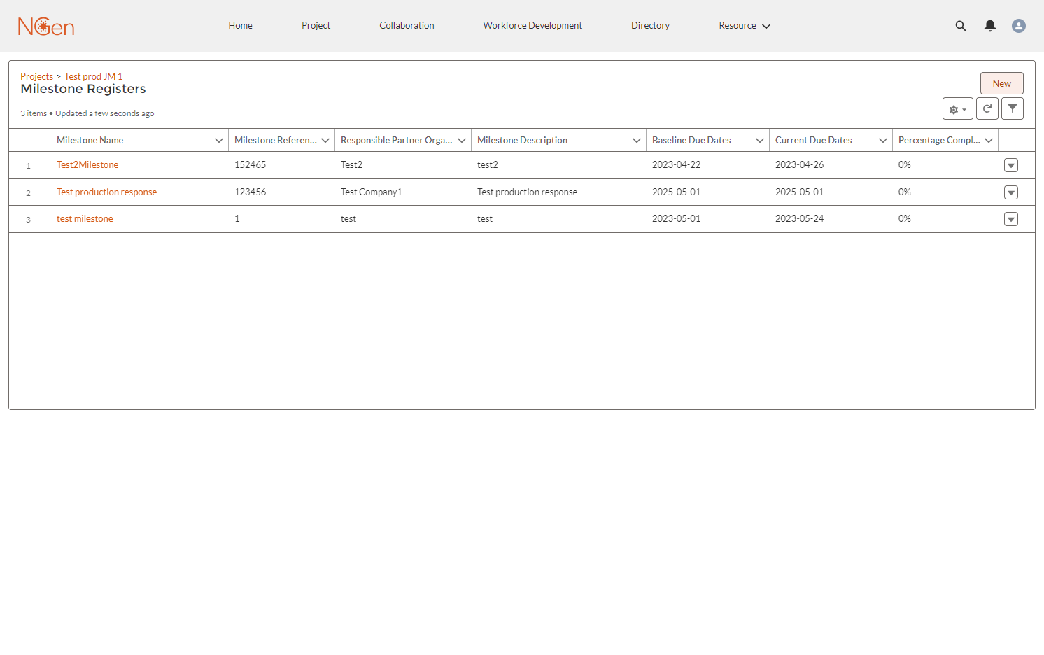Open Percentage Complete column menu chevron
The width and height of the screenshot is (1044, 655).
989,141
